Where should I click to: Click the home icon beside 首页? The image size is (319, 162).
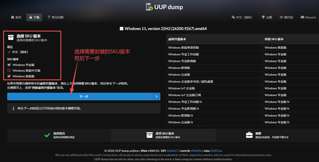pyautogui.click(x=12, y=17)
